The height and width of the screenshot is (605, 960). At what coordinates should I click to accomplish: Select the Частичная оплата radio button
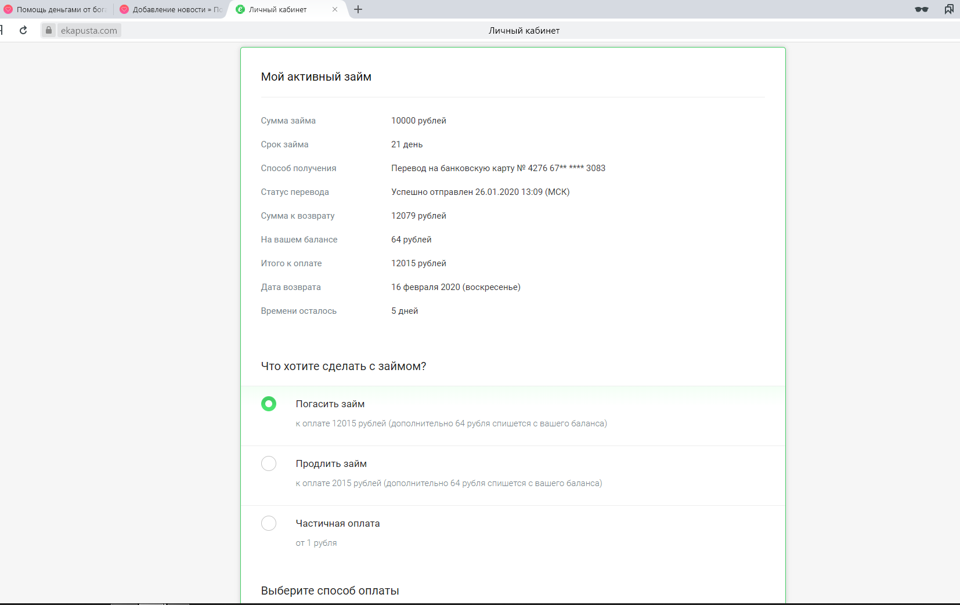coord(269,523)
